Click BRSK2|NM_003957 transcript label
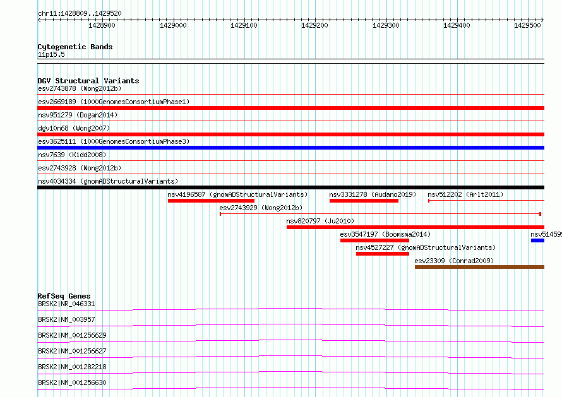 point(66,319)
